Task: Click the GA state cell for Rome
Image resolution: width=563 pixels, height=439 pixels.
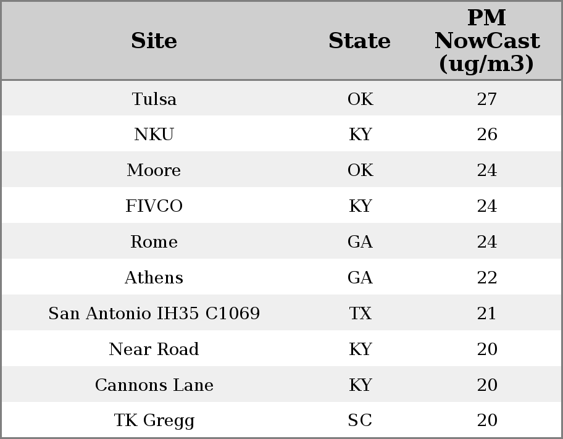Action: coord(360,241)
